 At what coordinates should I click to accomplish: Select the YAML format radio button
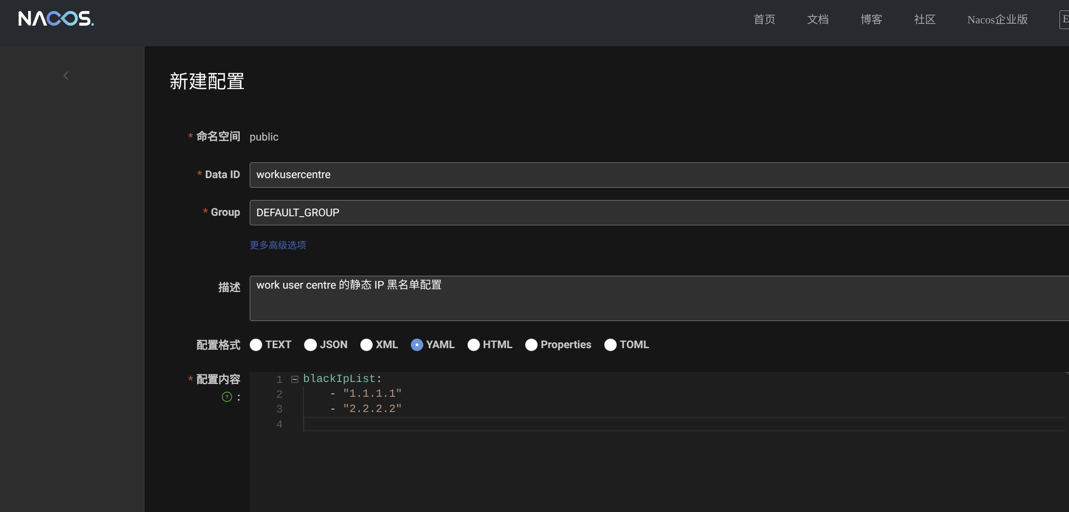pyautogui.click(x=417, y=345)
